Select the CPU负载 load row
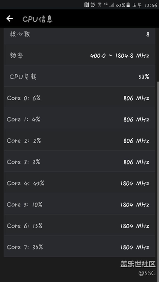159x282 pixels. 79,76
